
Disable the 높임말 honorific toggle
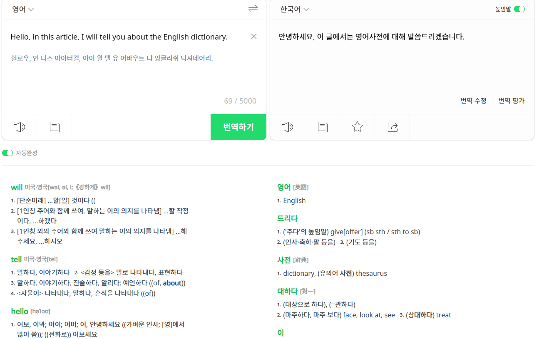pyautogui.click(x=519, y=8)
